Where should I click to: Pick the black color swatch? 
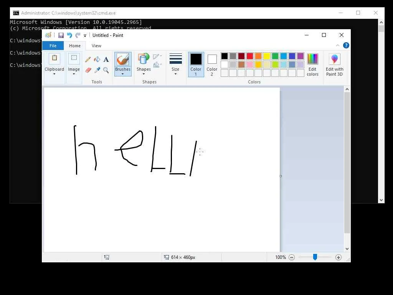[225, 56]
